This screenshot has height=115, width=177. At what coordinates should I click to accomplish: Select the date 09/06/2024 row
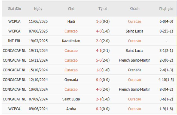pos(38,109)
